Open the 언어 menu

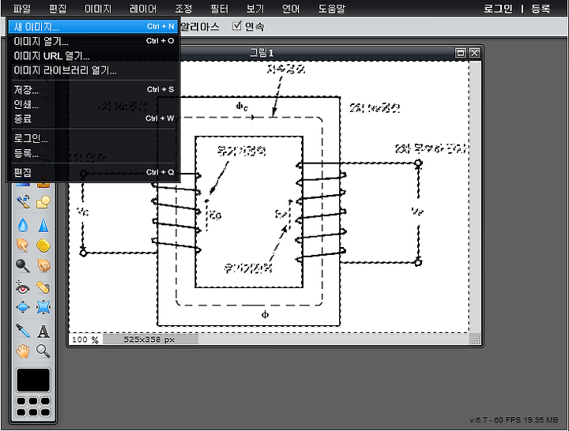coord(291,9)
